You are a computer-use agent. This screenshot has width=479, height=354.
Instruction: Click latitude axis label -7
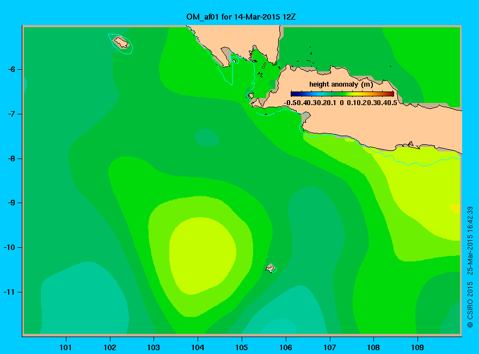click(11, 114)
